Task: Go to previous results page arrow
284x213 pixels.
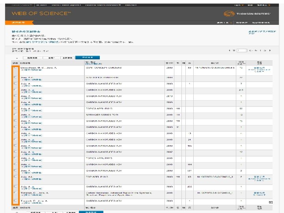Action: pos(230,50)
